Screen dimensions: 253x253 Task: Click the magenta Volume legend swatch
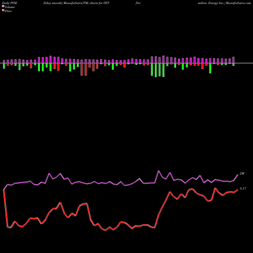click(x=3, y=7)
